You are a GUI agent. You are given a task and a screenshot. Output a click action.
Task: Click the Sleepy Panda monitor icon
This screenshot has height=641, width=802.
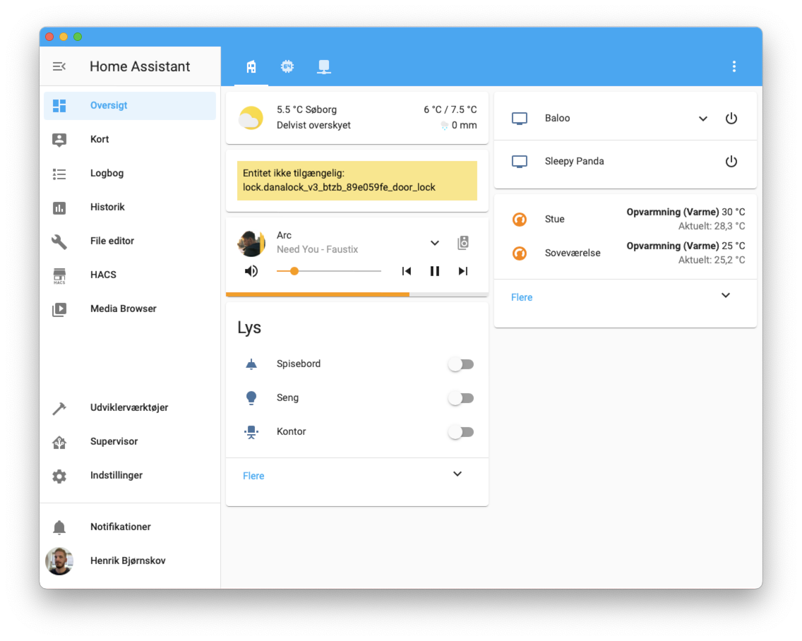[519, 162]
